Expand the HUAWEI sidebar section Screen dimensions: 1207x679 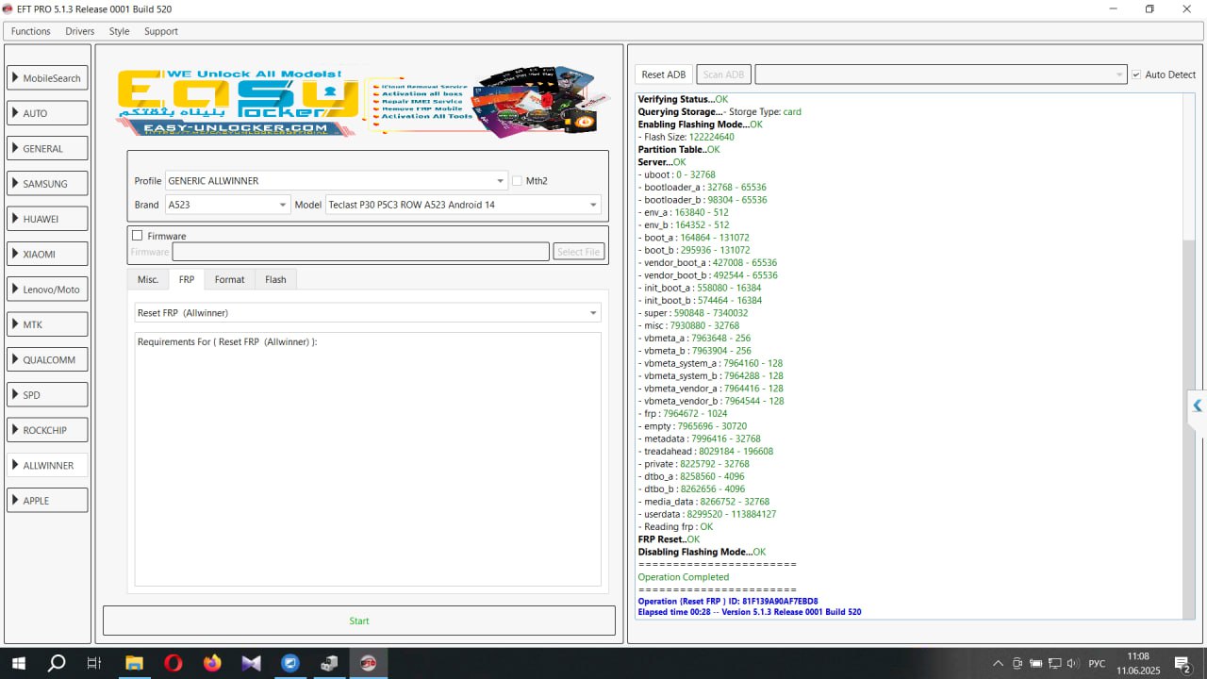47,219
